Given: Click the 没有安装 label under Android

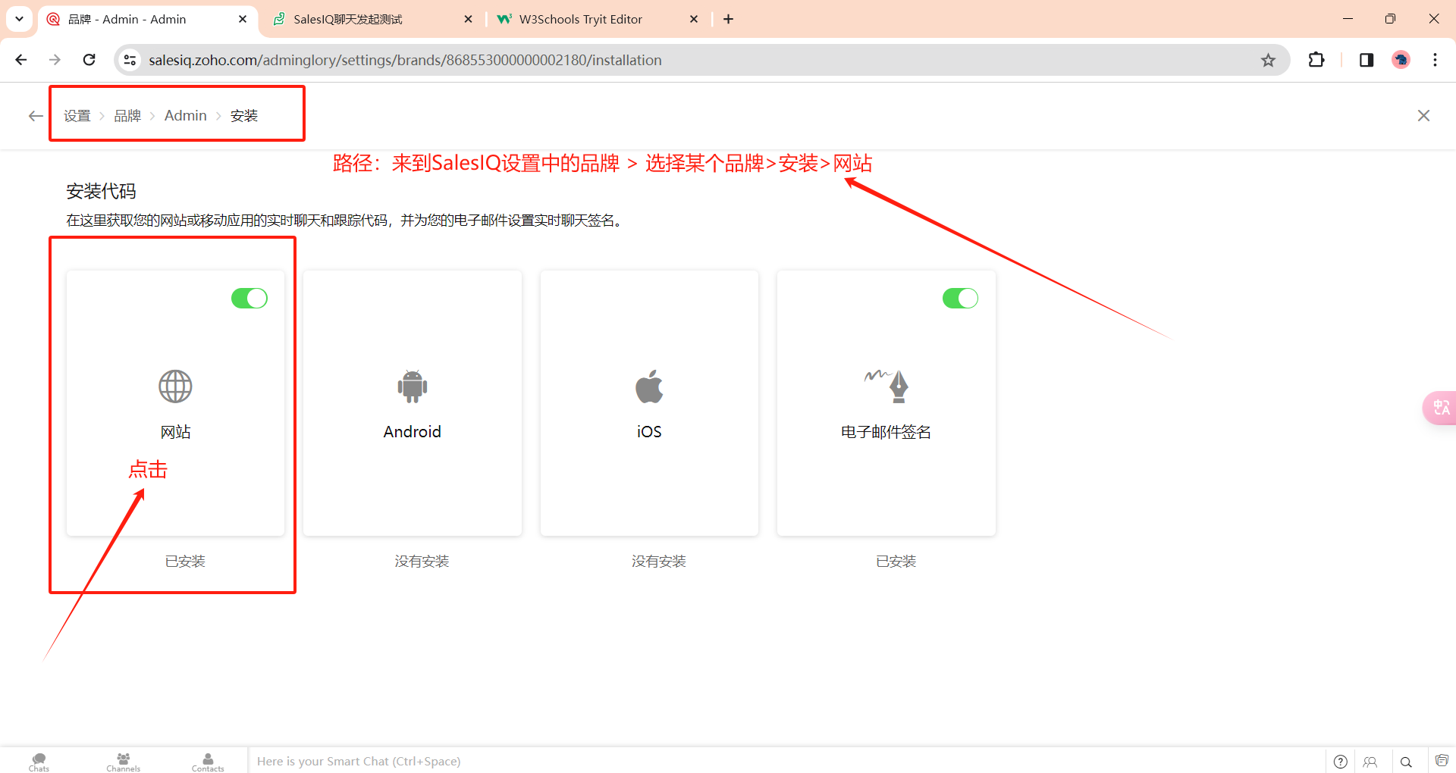Looking at the screenshot, I should [x=422, y=562].
